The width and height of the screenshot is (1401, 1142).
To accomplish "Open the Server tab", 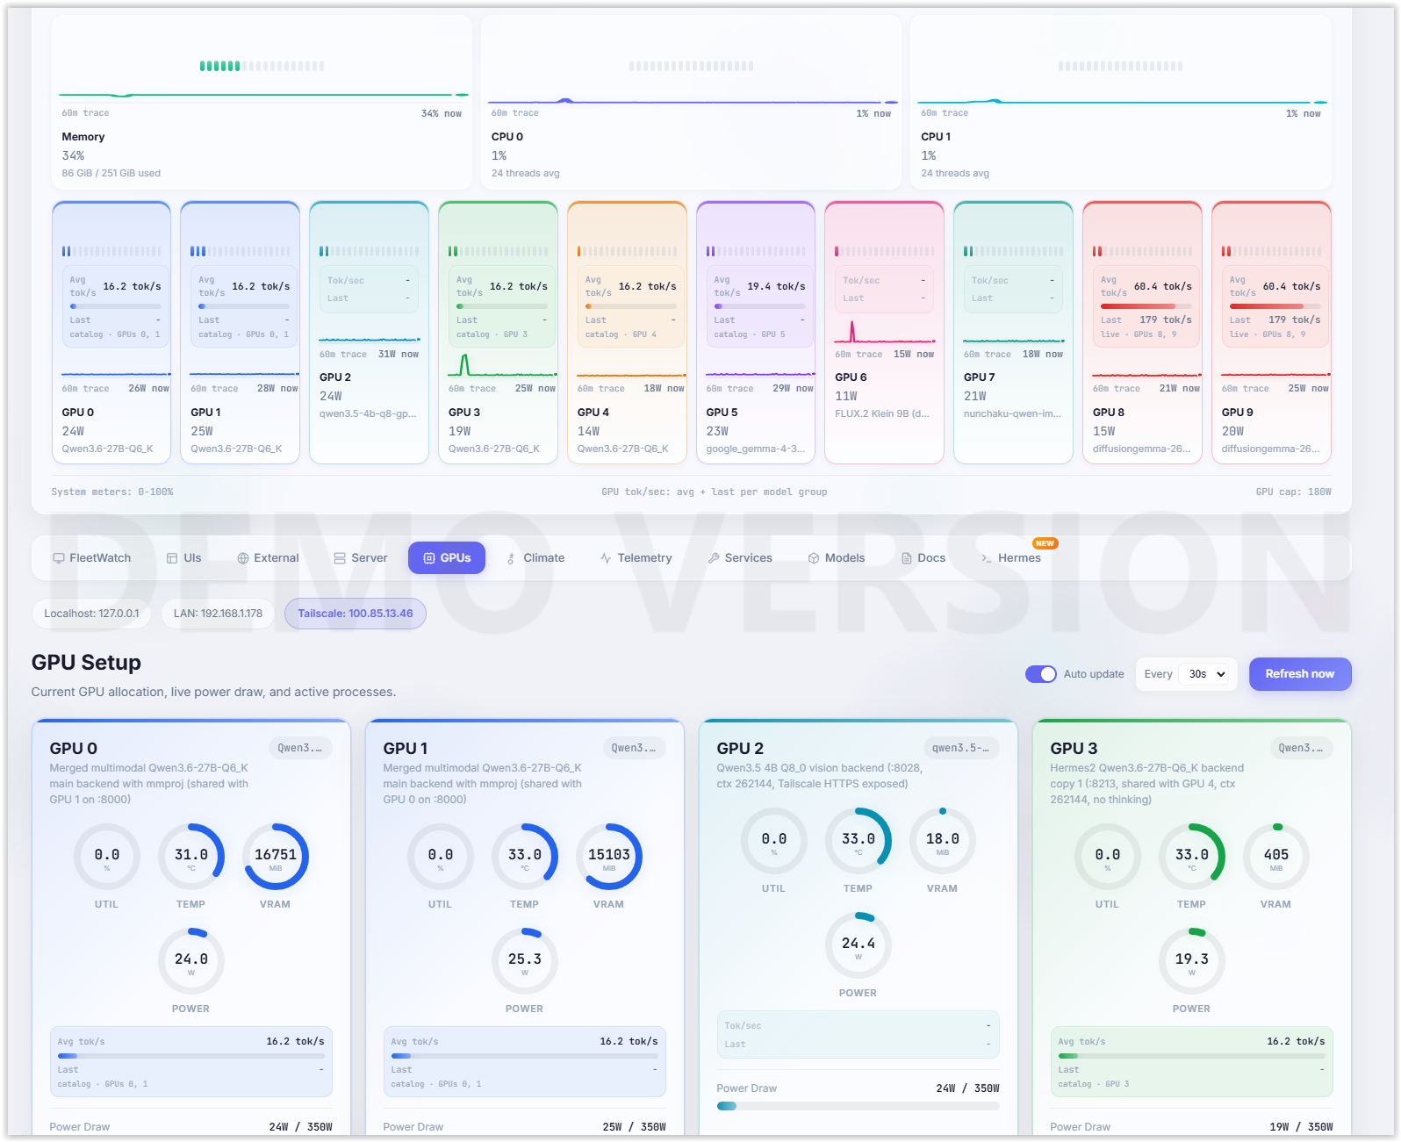I will (x=361, y=558).
